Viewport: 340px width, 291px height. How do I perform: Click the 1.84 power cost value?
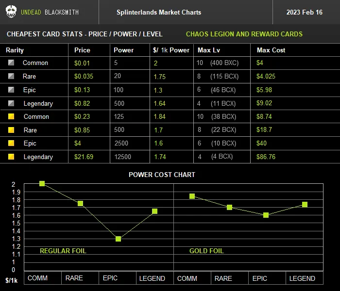pos(160,116)
